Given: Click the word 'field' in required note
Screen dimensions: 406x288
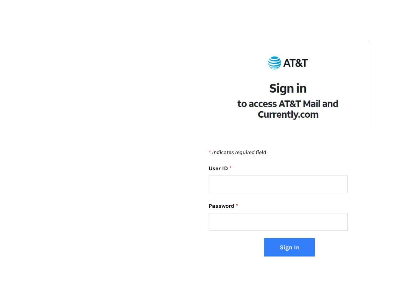Looking at the screenshot, I should coord(261,152).
